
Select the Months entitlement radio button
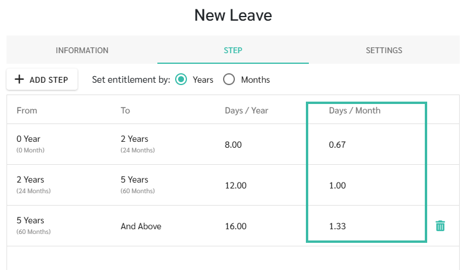pos(229,80)
